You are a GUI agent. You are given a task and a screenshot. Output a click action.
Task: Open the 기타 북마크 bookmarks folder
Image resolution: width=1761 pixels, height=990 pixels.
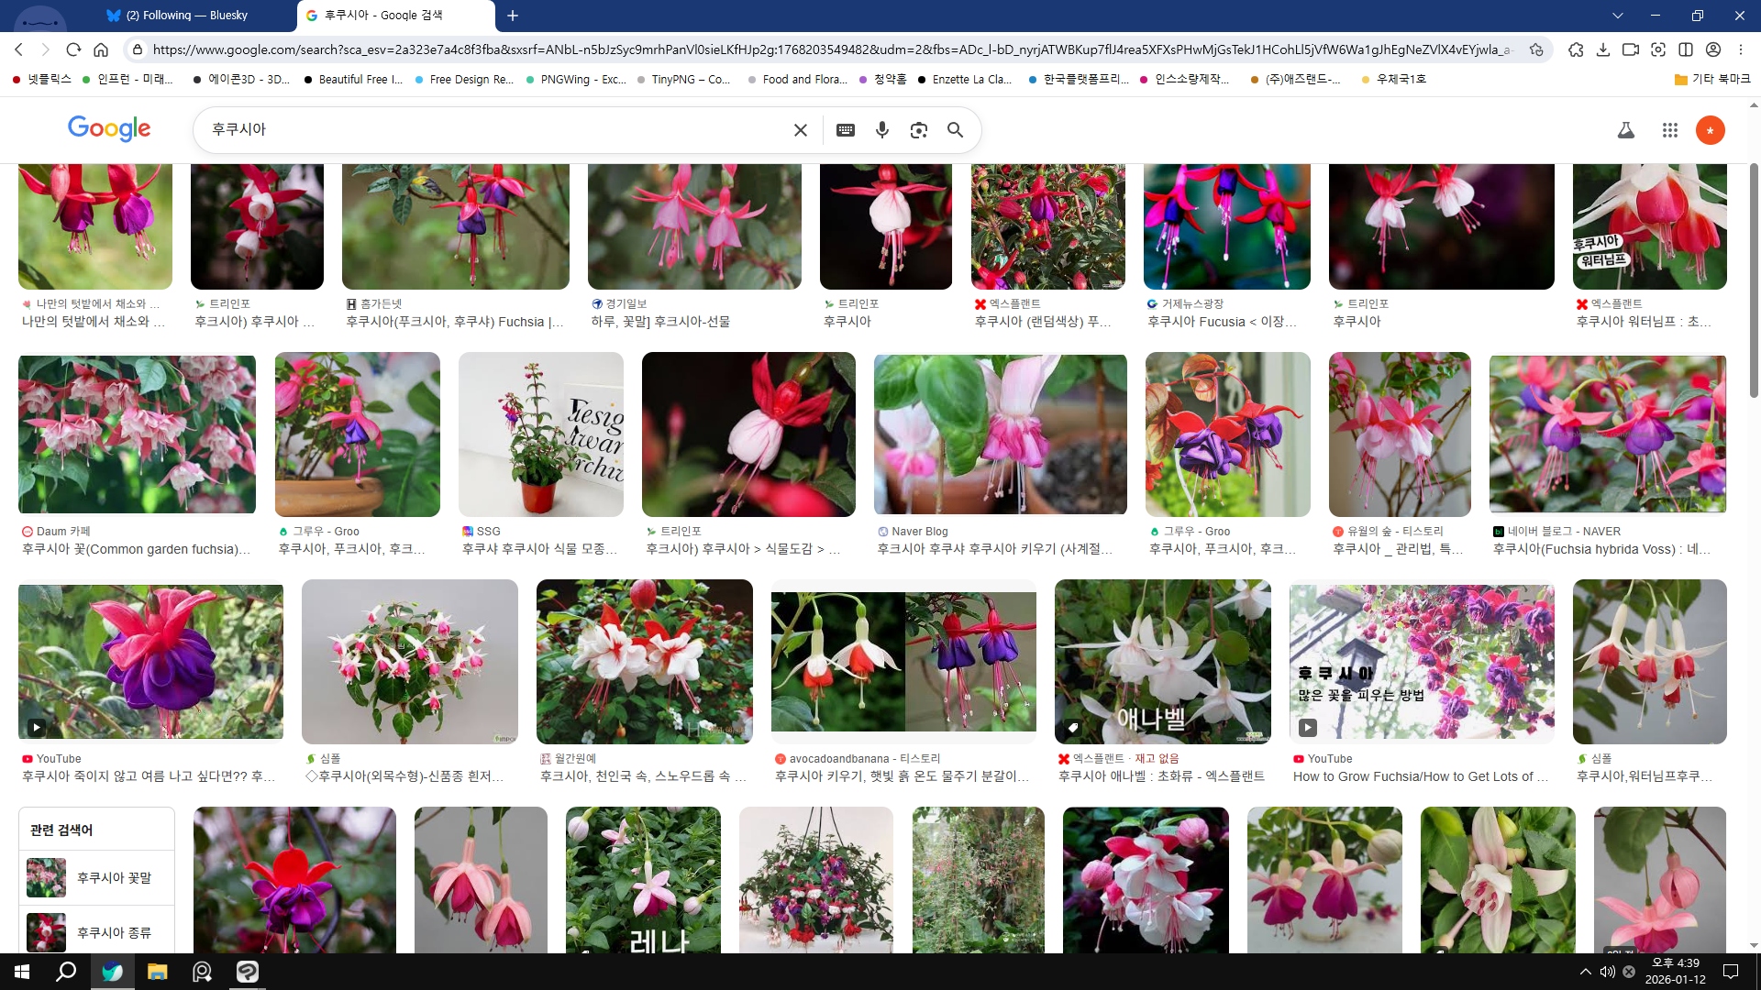1711,79
